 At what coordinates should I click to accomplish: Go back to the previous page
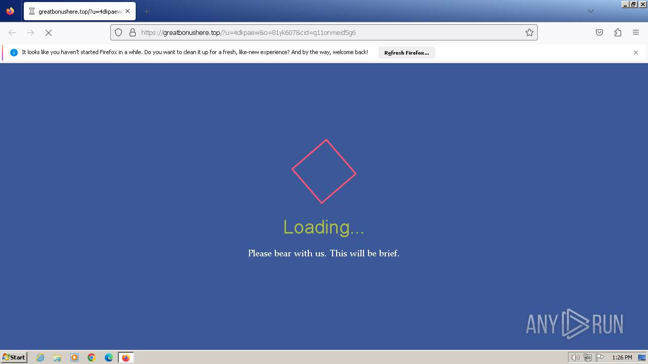(x=12, y=32)
